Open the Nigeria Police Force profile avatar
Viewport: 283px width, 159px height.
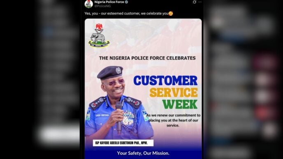(x=88, y=4)
